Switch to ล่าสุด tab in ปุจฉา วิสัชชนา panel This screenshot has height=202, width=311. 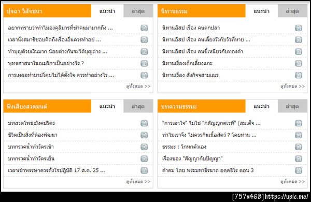pyautogui.click(x=138, y=11)
